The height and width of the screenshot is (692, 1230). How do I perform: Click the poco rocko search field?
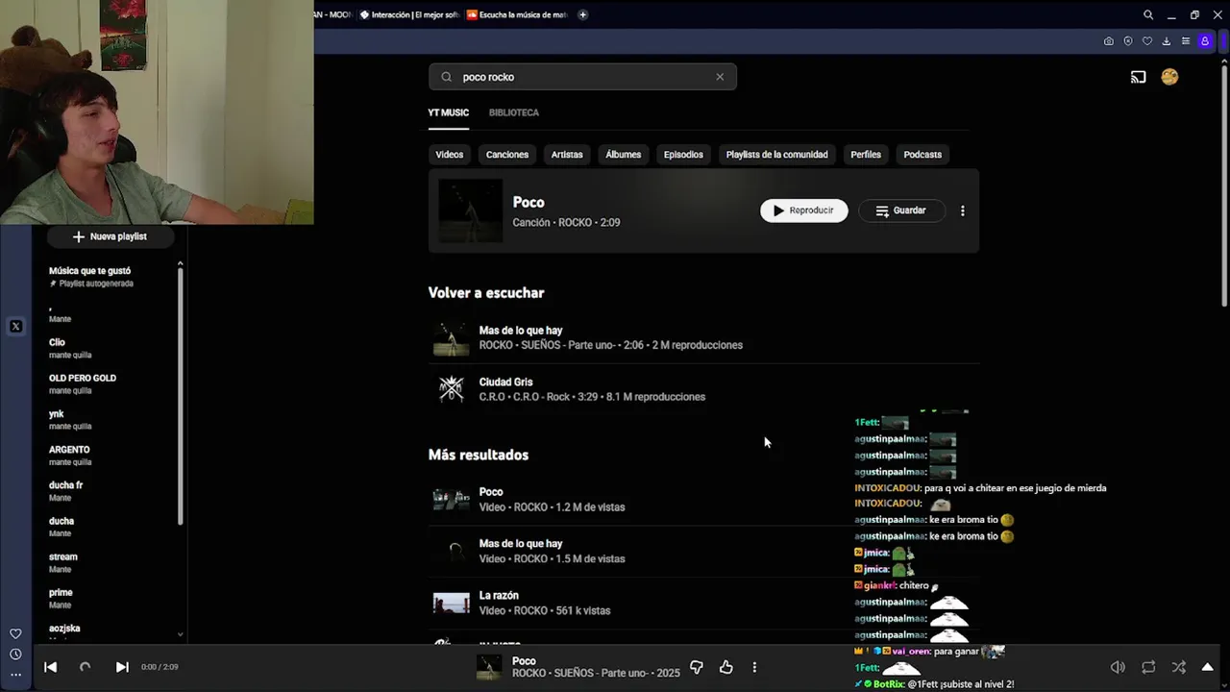coord(582,77)
